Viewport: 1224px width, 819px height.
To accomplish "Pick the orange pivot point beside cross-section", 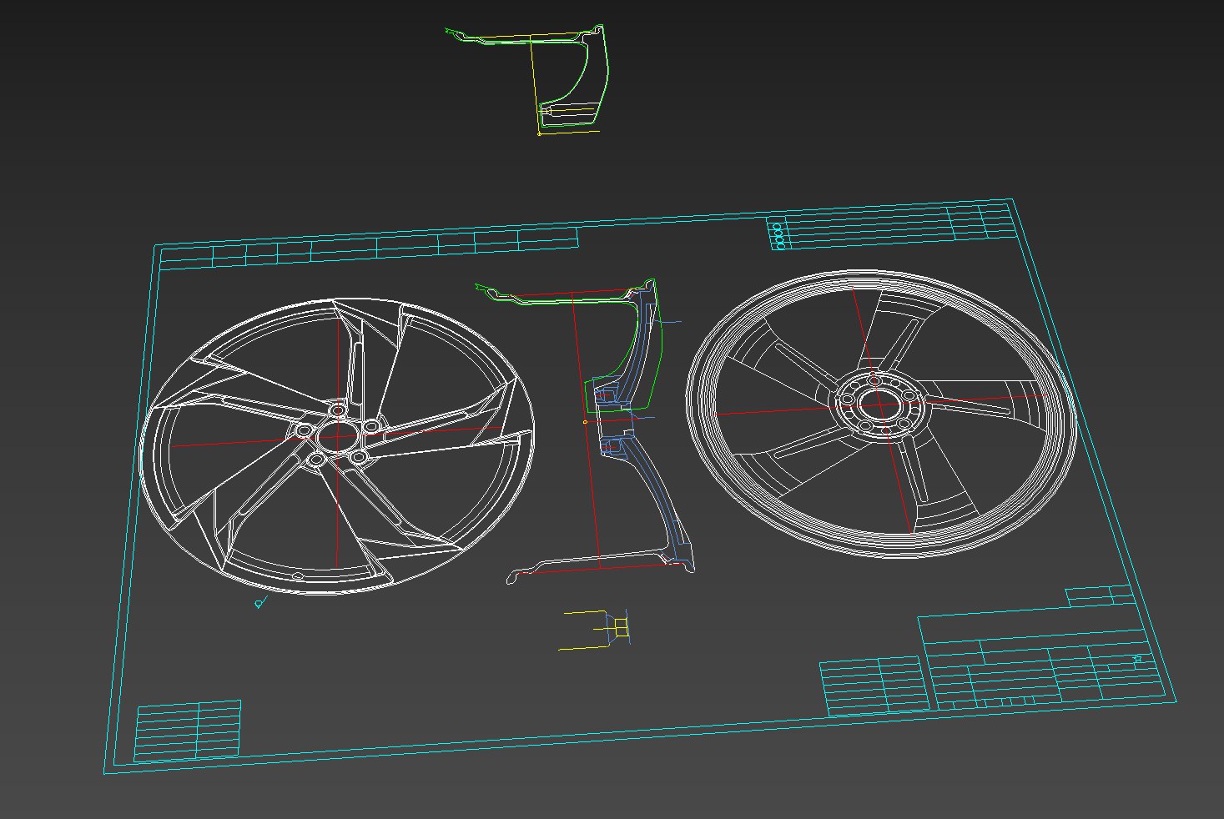I will [x=585, y=422].
